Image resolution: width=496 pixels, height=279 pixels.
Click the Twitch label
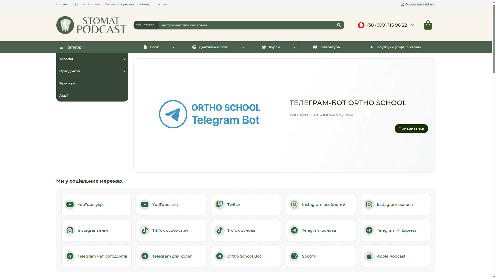coord(234,205)
